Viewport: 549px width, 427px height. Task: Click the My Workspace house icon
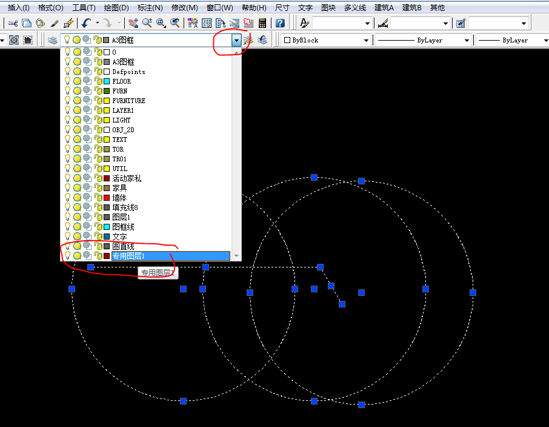coord(28,40)
